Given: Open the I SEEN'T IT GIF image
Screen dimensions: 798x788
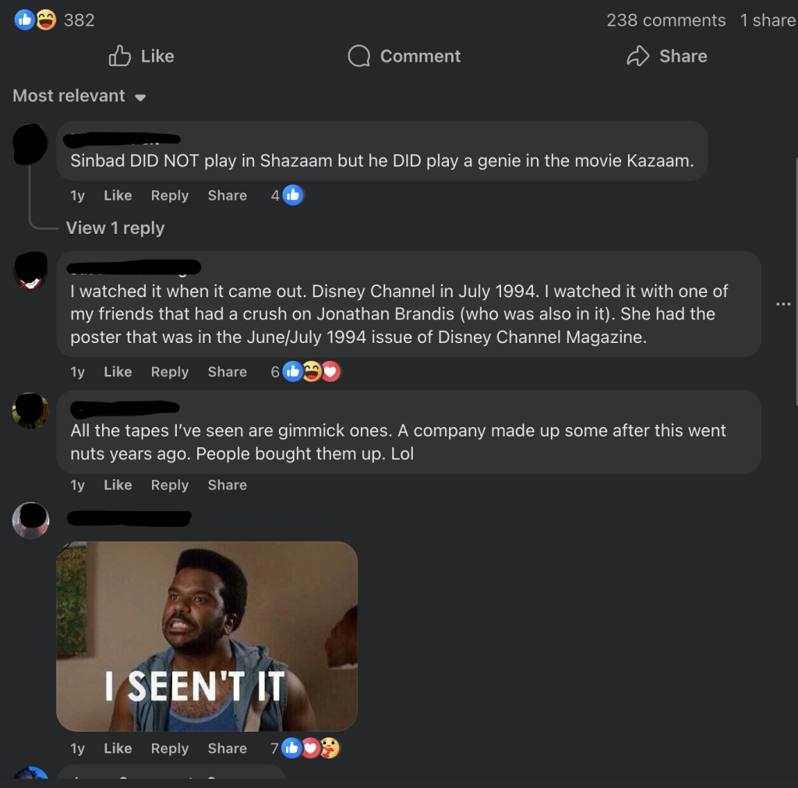Looking at the screenshot, I should coord(207,636).
